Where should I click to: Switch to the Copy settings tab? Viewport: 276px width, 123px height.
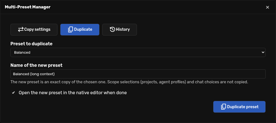[x=34, y=30]
